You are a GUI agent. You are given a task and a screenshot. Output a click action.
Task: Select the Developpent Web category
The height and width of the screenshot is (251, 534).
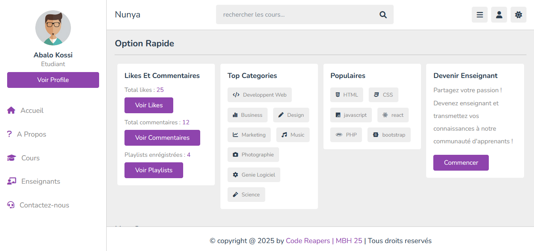259,95
